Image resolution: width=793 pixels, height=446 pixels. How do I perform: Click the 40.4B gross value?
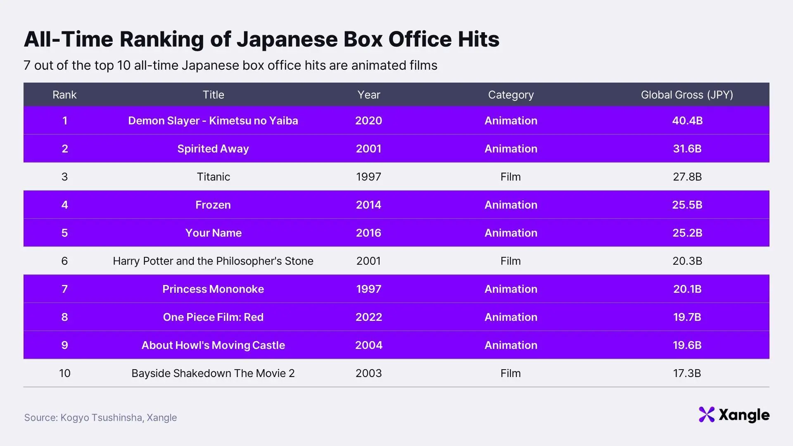pyautogui.click(x=687, y=121)
